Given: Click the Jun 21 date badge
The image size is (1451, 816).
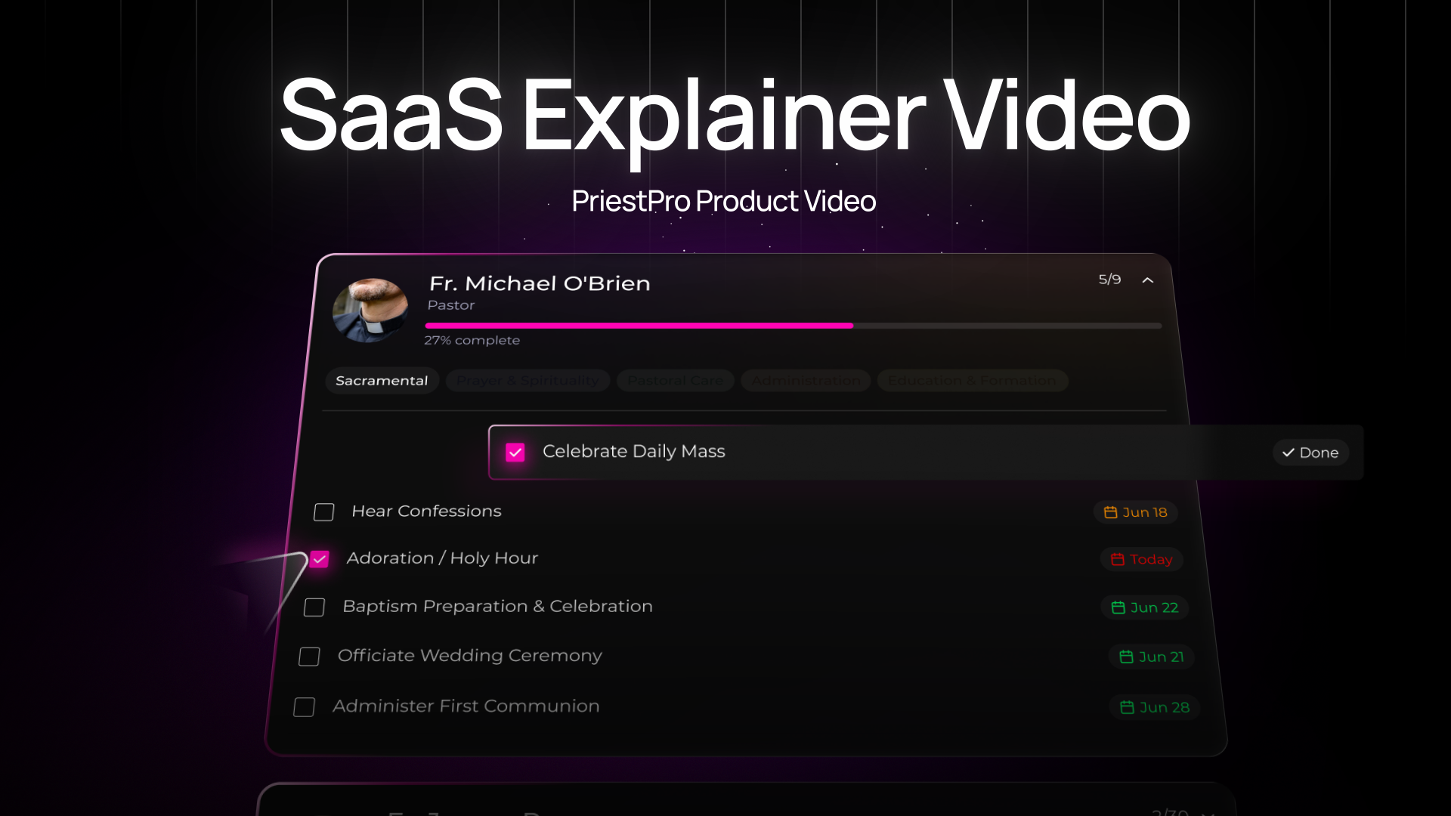Looking at the screenshot, I should [x=1151, y=657].
